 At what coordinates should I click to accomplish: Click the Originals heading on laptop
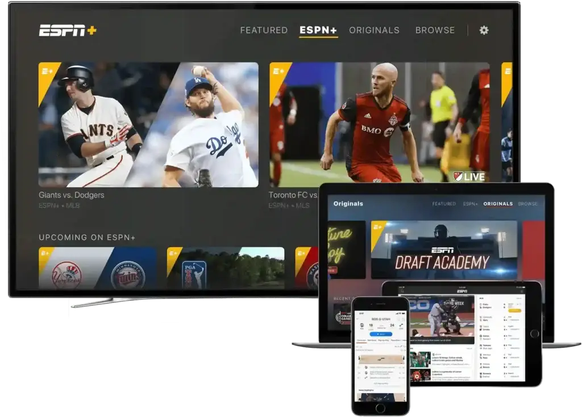(x=348, y=204)
